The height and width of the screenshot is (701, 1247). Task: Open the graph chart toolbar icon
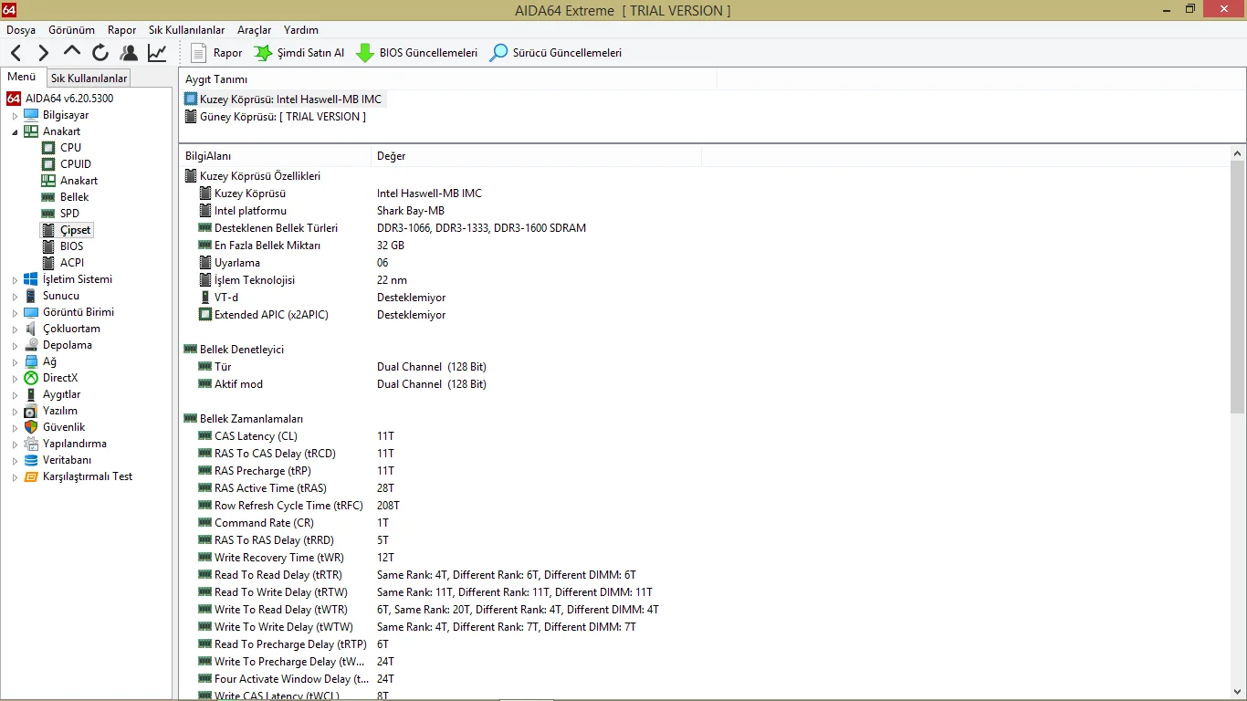point(157,53)
